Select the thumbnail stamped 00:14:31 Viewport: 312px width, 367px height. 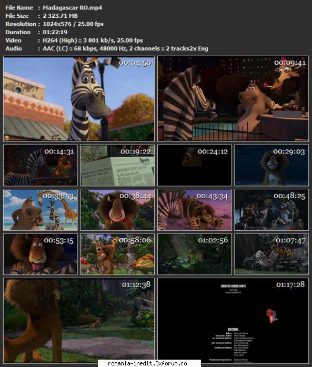coord(41,165)
